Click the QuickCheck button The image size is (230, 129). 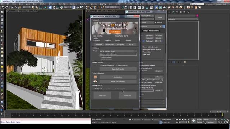pos(102,95)
